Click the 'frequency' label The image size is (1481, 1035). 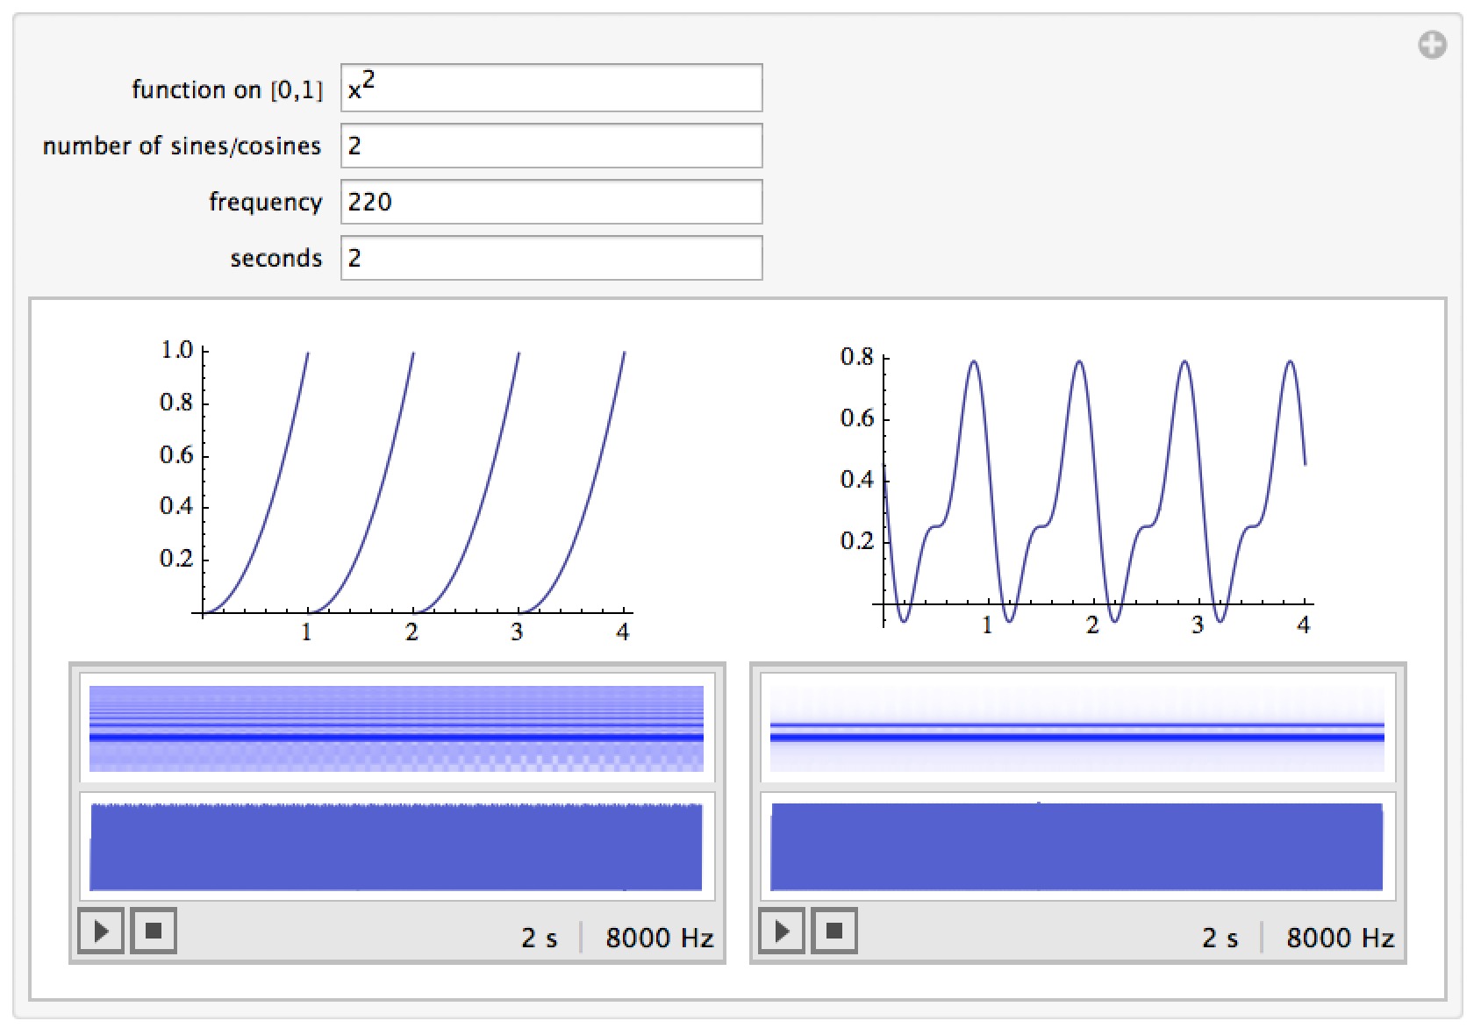point(265,203)
